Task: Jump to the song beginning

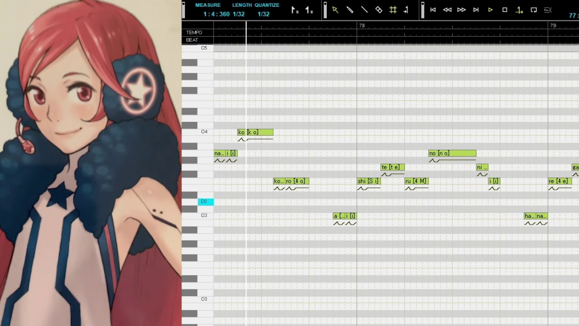Action: [x=433, y=10]
